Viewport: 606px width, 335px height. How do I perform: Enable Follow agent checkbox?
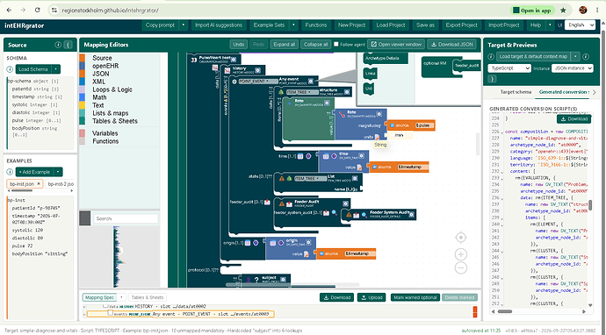[x=335, y=45]
